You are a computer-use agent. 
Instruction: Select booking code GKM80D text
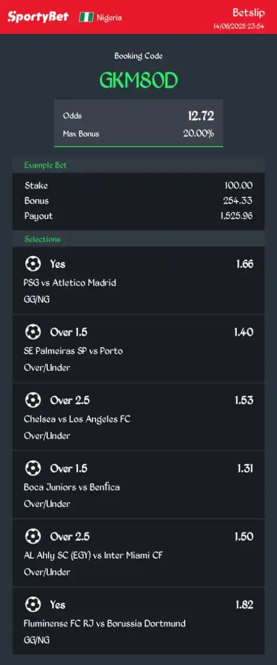coord(138,80)
